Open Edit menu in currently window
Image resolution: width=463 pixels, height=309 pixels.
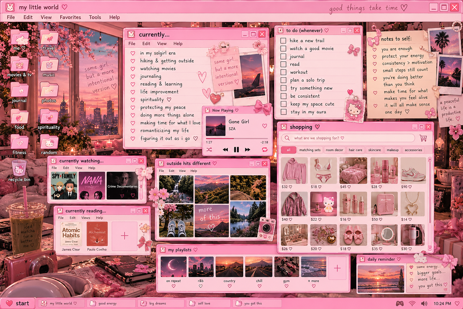(146, 43)
